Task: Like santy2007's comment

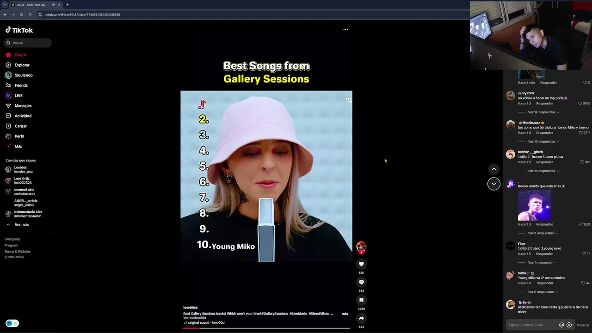Action: tap(580, 104)
